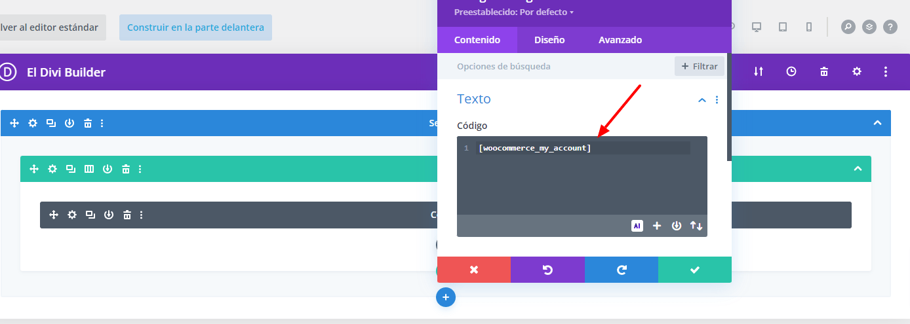Click El Divi Builder title text
Image resolution: width=910 pixels, height=324 pixels.
coord(66,72)
